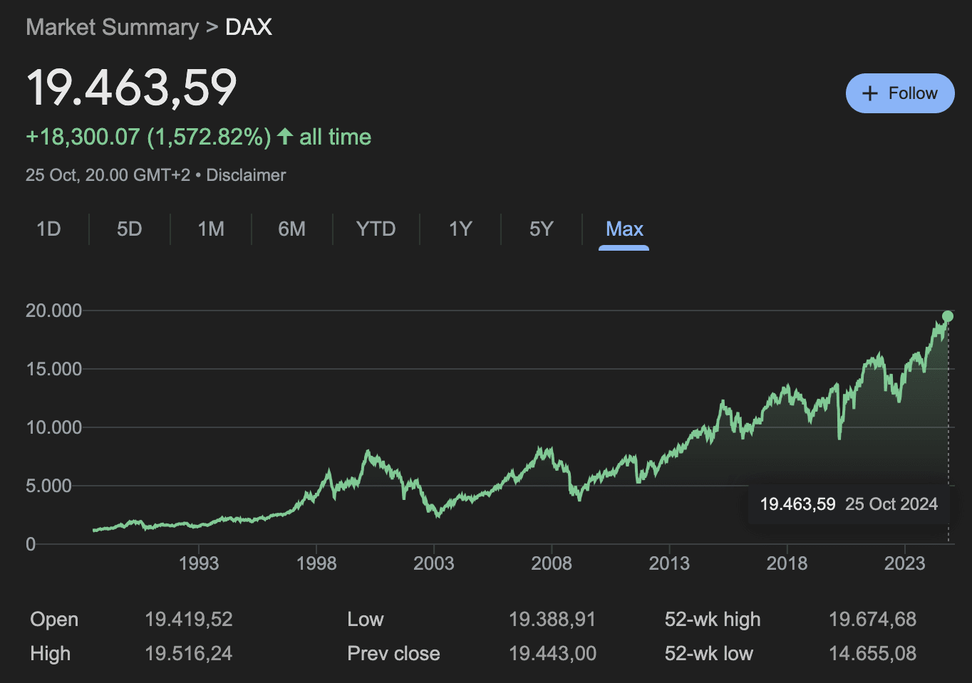Click the green data point marker on the chart
Image resolution: width=972 pixels, height=683 pixels.
point(947,316)
